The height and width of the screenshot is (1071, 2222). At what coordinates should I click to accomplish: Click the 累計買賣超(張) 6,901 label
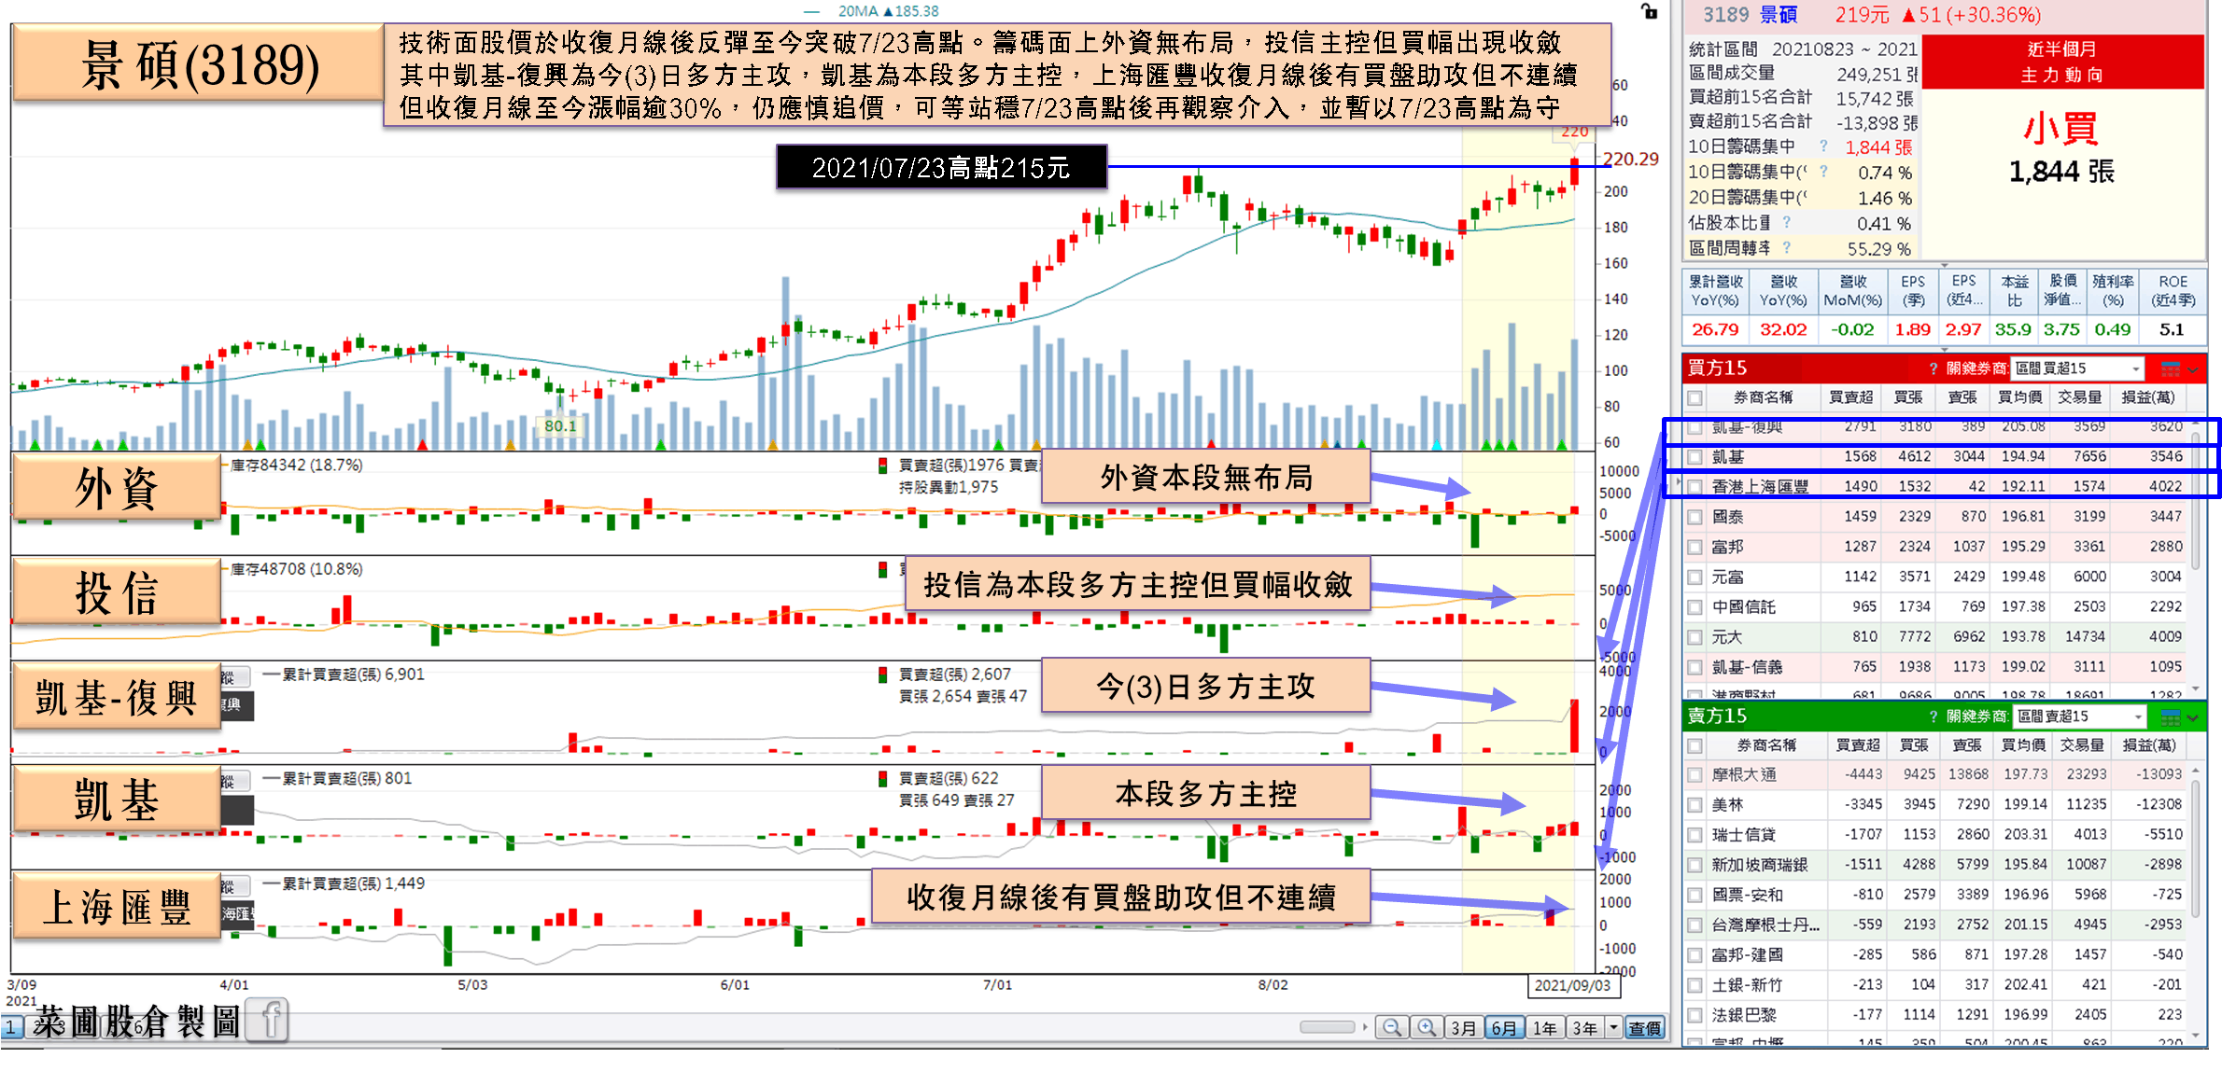[353, 675]
